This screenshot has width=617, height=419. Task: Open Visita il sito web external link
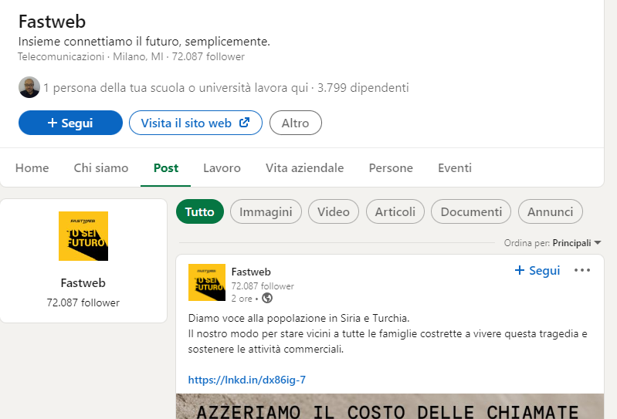195,123
